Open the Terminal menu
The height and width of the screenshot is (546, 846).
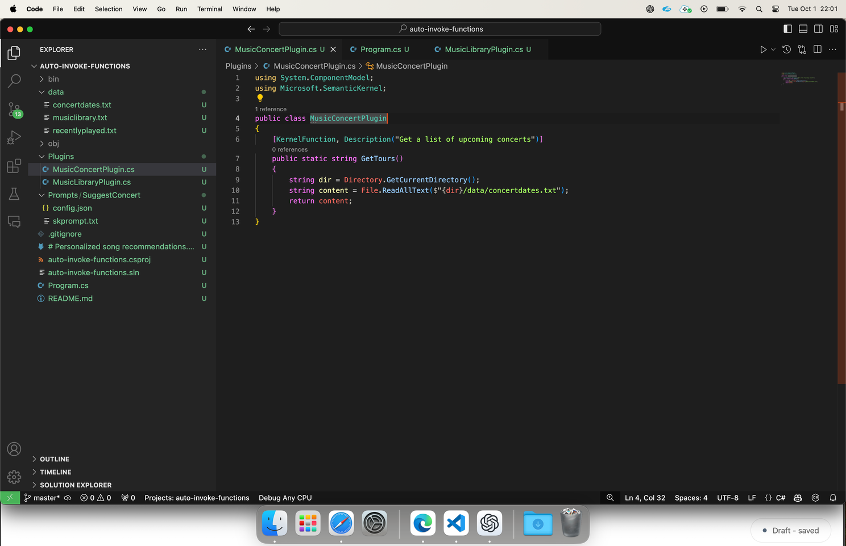[210, 9]
